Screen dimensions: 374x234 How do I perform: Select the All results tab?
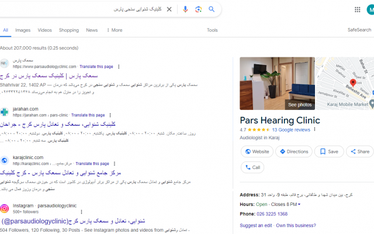(x=5, y=30)
